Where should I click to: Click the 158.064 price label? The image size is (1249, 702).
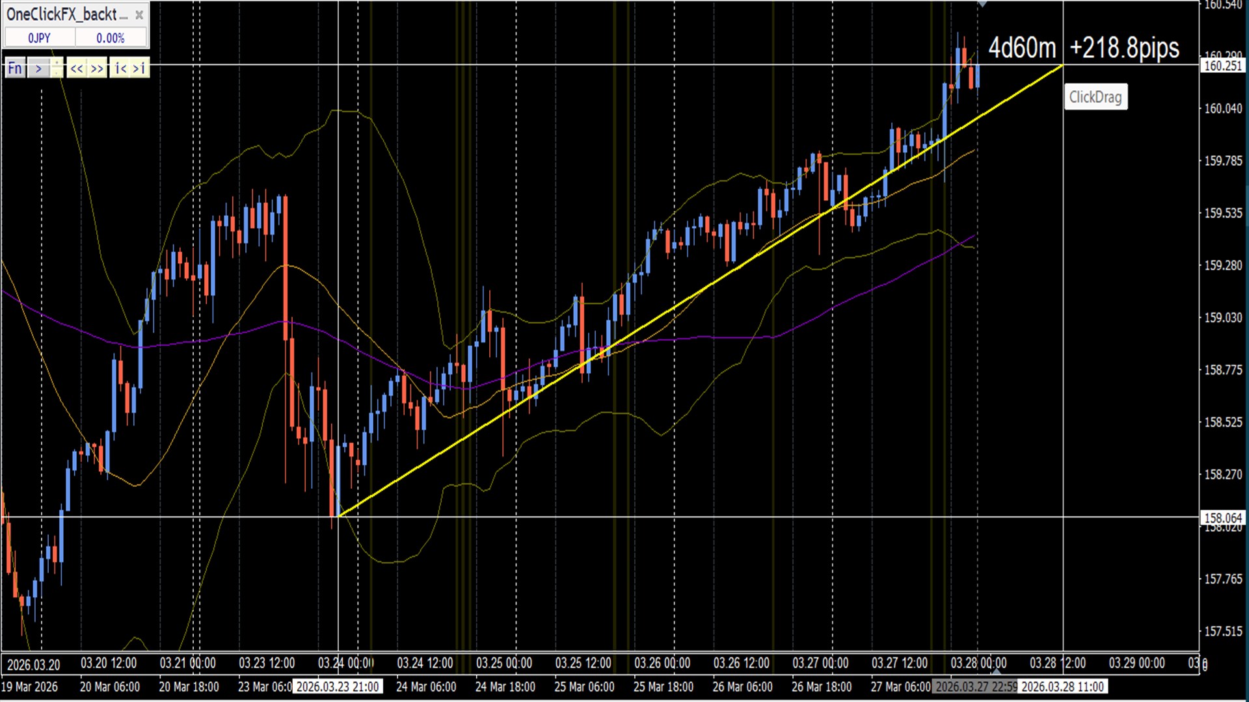[x=1223, y=518]
